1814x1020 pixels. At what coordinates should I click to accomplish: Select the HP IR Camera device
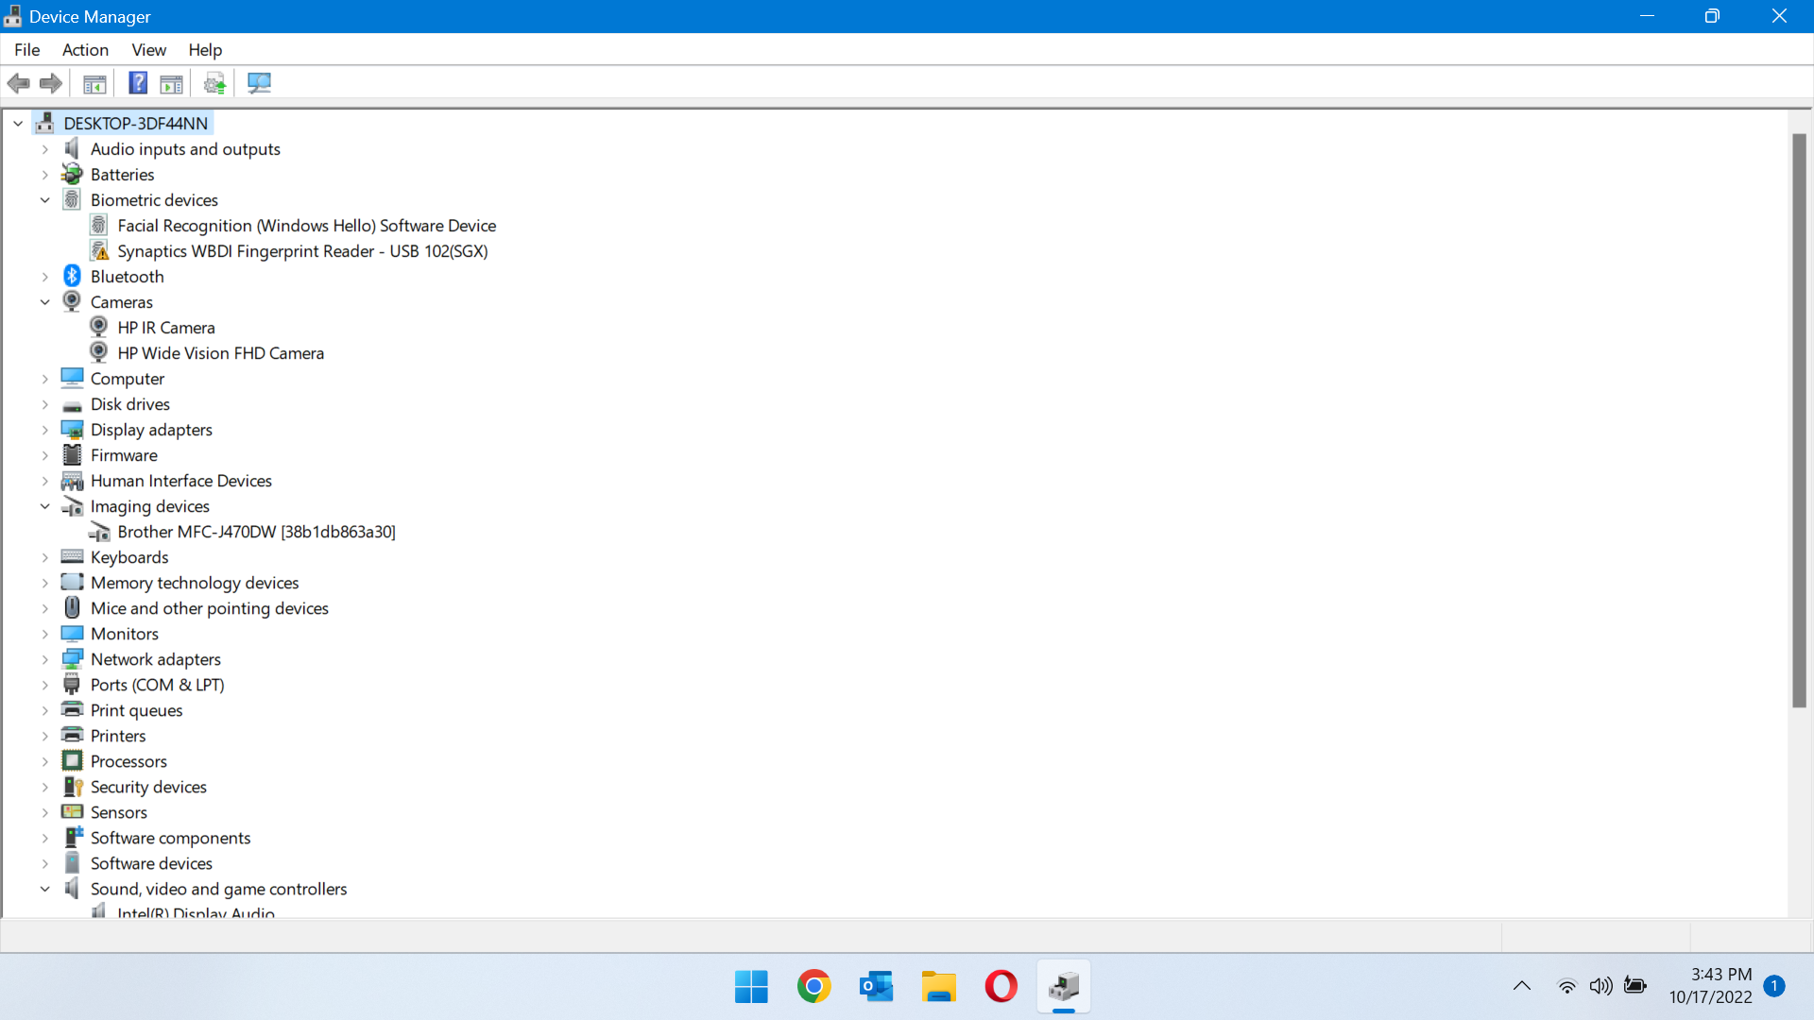(x=167, y=327)
